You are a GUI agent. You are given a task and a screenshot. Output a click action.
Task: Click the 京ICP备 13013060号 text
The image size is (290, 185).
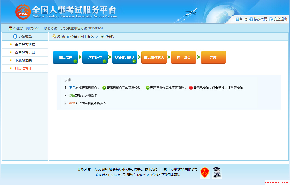click(110, 175)
